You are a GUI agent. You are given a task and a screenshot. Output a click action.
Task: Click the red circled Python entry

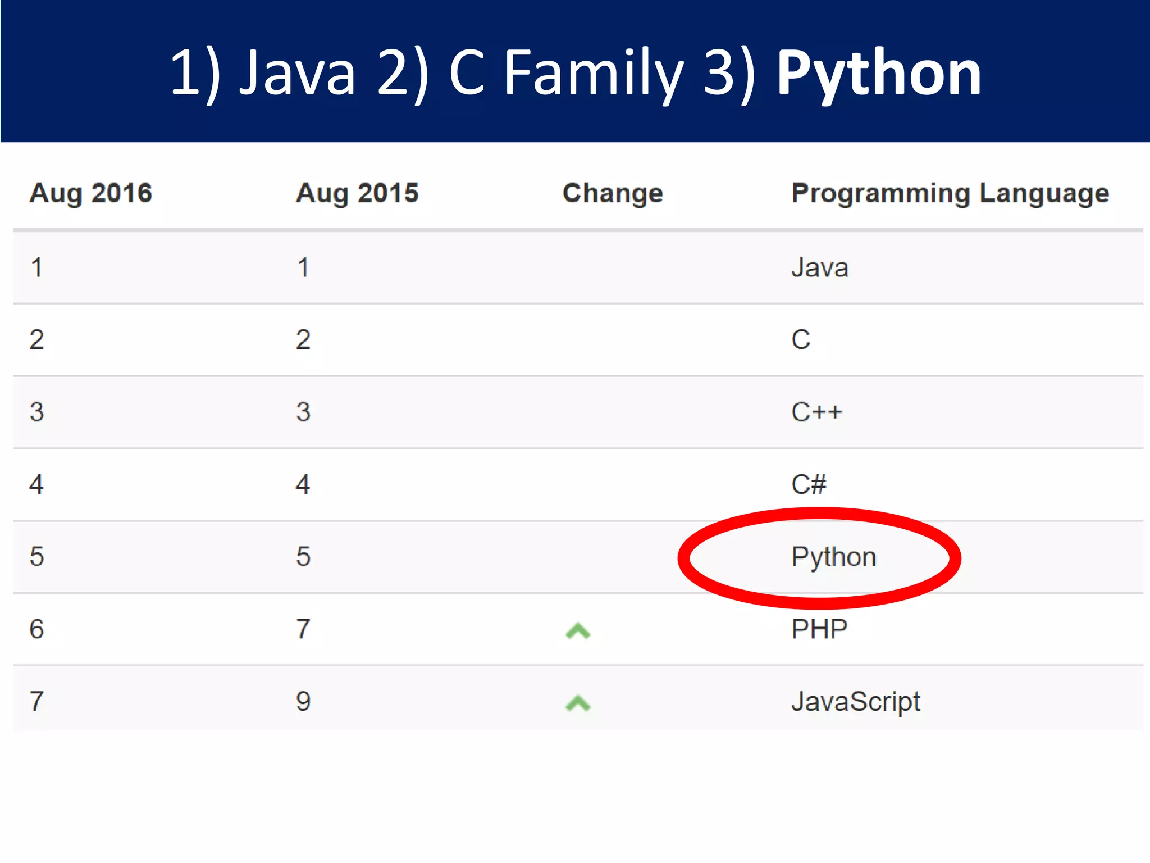(x=833, y=557)
